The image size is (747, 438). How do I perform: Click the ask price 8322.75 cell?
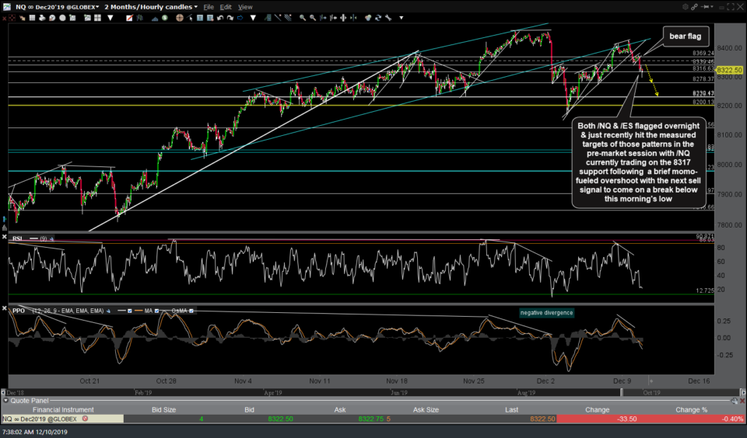(370, 419)
